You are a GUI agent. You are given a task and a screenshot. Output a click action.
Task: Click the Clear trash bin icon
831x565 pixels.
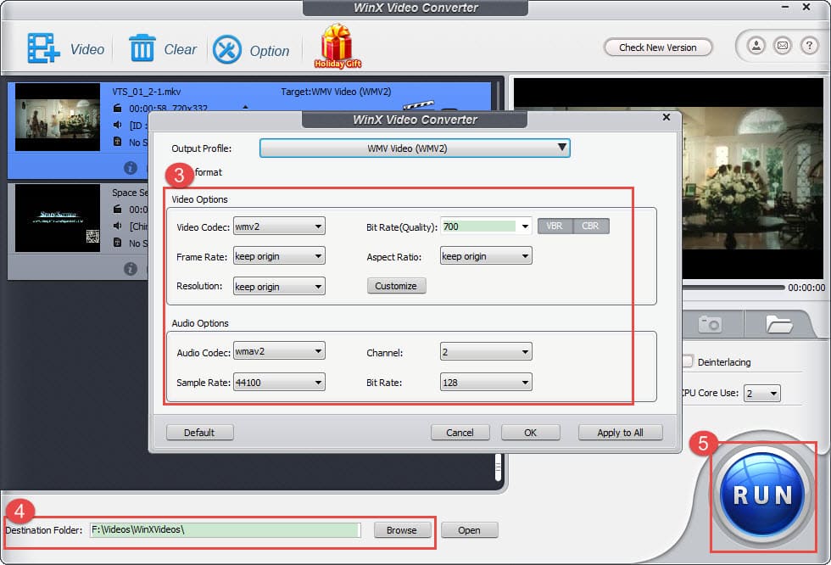142,48
